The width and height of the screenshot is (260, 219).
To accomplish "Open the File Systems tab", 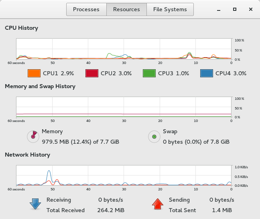I will pyautogui.click(x=170, y=9).
